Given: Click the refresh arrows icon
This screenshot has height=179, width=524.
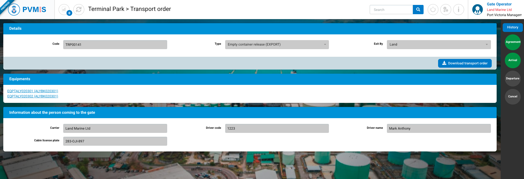Looking at the screenshot, I should pyautogui.click(x=79, y=10).
